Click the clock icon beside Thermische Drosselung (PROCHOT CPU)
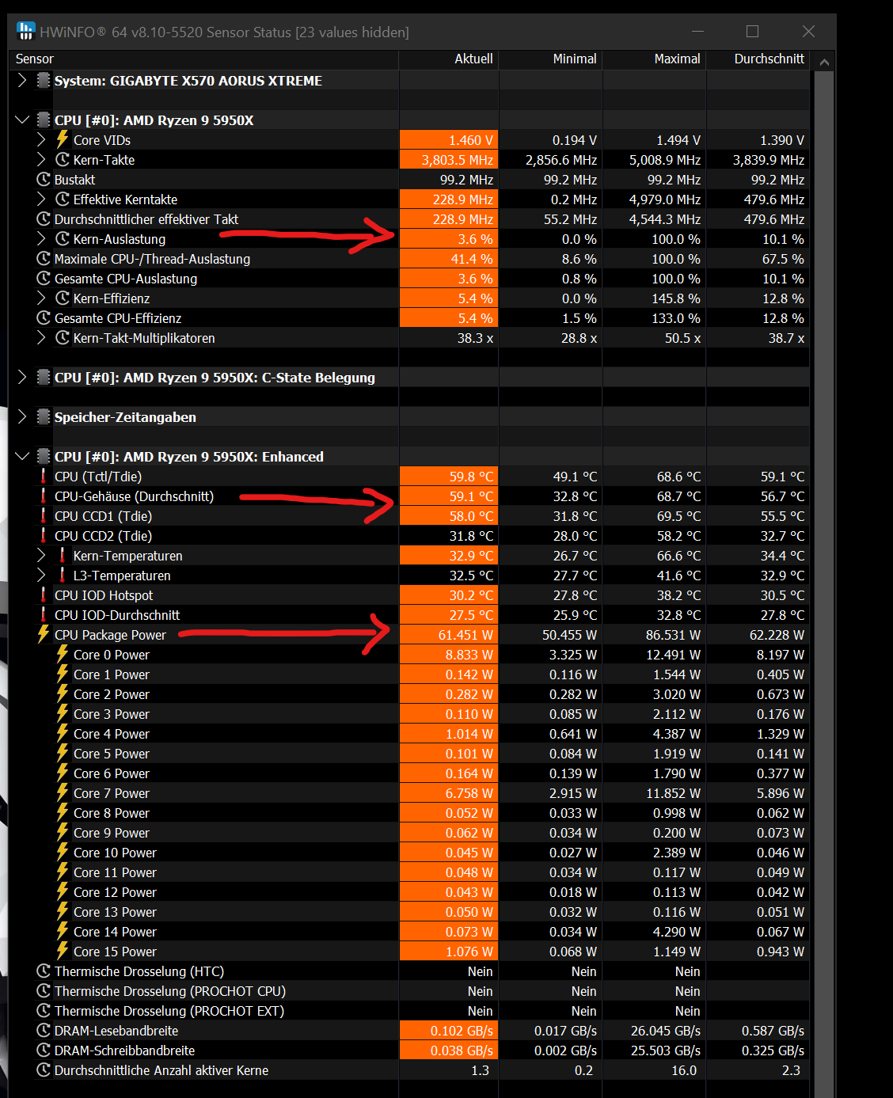The height and width of the screenshot is (1098, 893). (44, 991)
